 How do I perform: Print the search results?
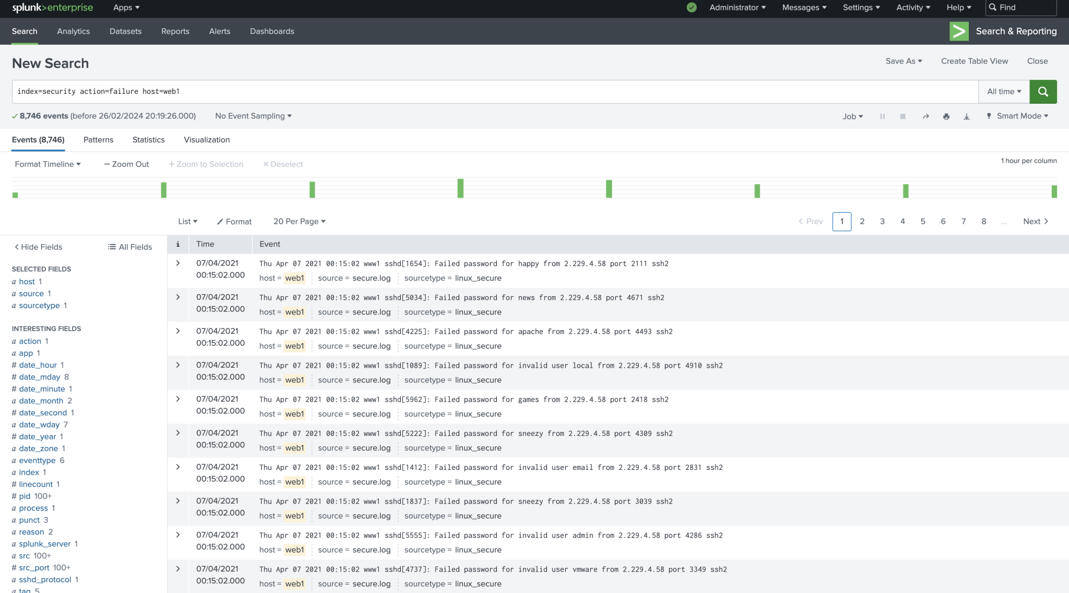946,116
